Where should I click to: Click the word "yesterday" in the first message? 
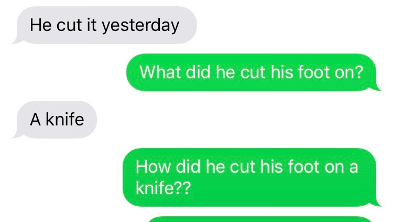click(140, 26)
